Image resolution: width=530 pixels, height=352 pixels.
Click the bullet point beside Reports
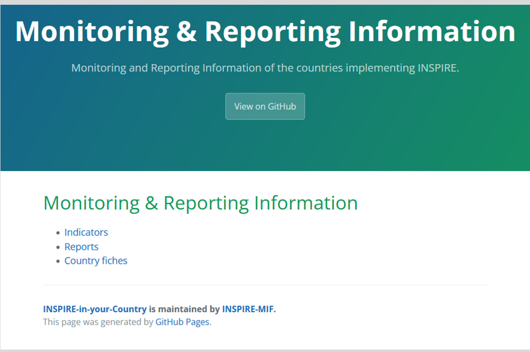click(58, 247)
